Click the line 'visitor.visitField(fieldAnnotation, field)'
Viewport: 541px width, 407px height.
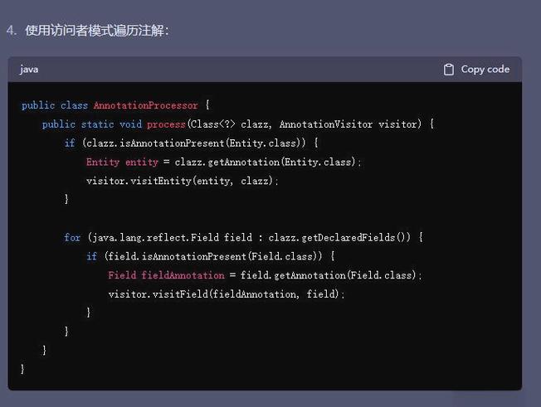pos(226,294)
